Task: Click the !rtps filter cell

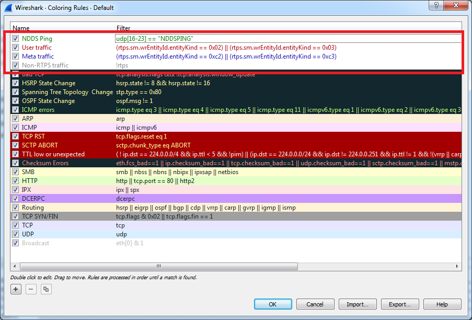Action: tap(122, 65)
